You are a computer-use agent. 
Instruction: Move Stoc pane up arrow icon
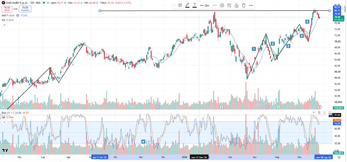tap(314, 113)
